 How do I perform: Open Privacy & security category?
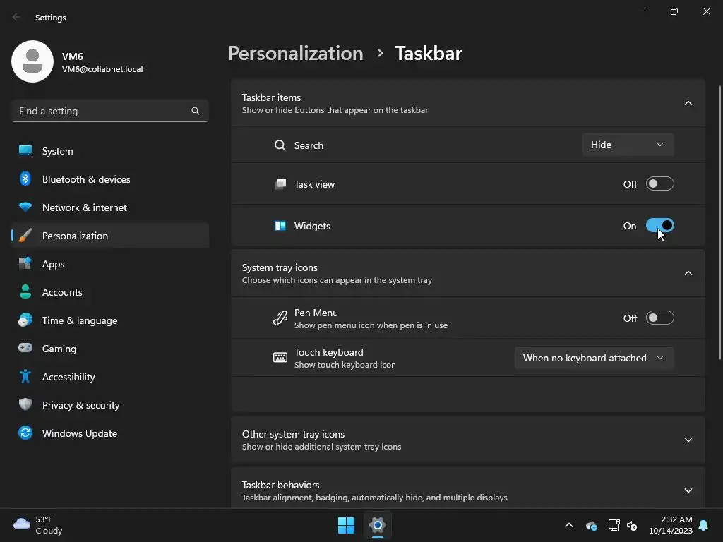pos(109,405)
